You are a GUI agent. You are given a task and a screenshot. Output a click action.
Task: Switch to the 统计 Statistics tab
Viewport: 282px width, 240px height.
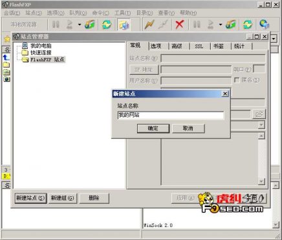pos(239,46)
